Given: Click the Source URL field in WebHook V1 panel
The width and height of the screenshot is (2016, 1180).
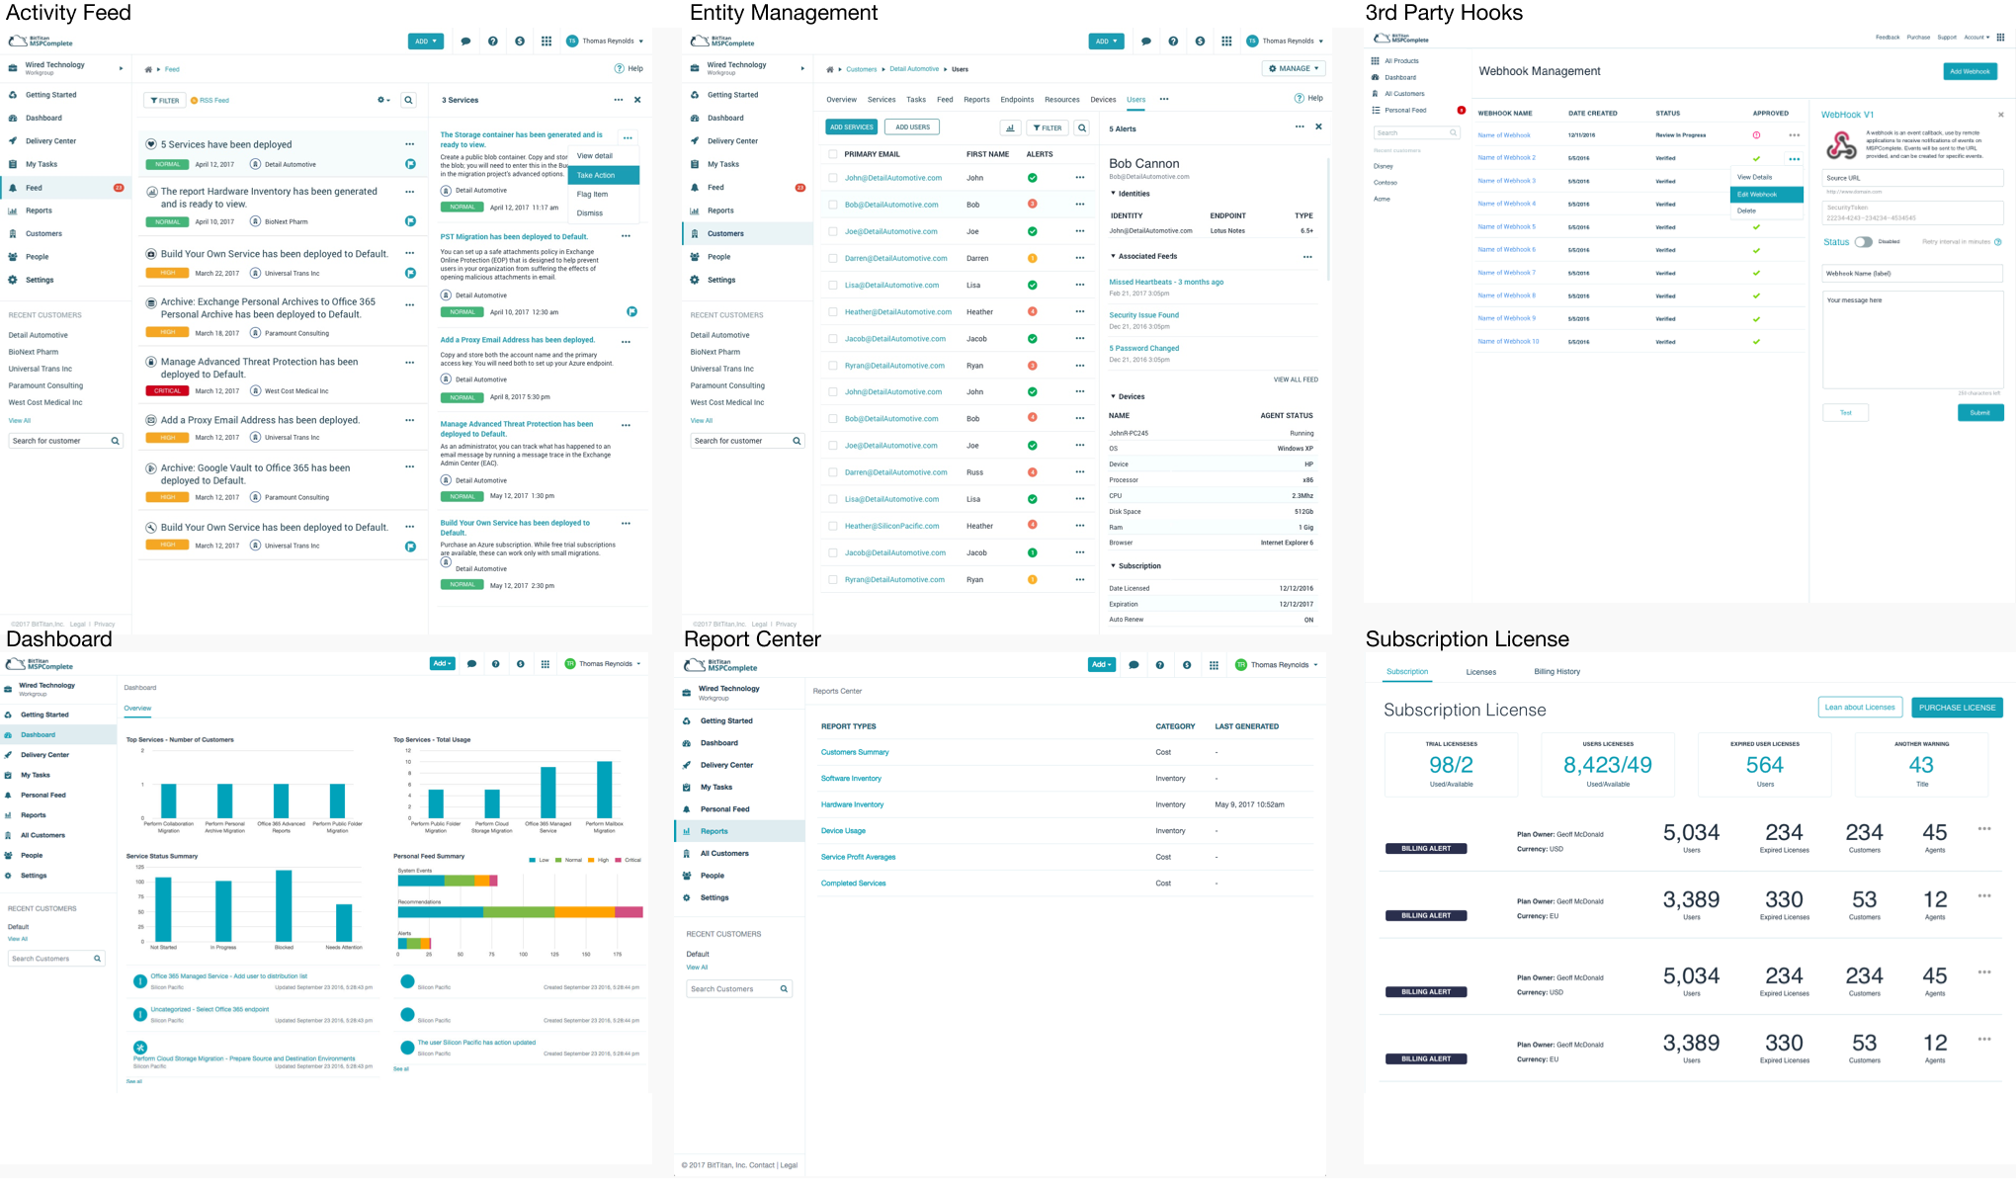Looking at the screenshot, I should [x=1912, y=178].
